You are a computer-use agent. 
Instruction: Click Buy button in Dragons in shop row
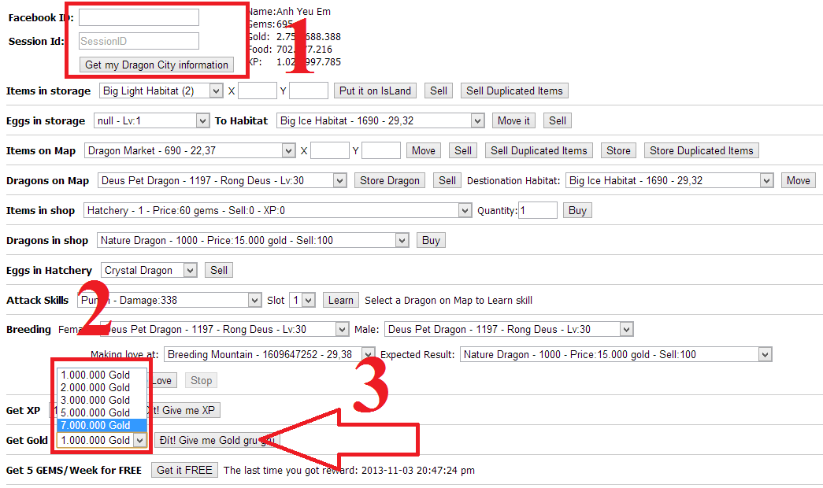coord(431,240)
